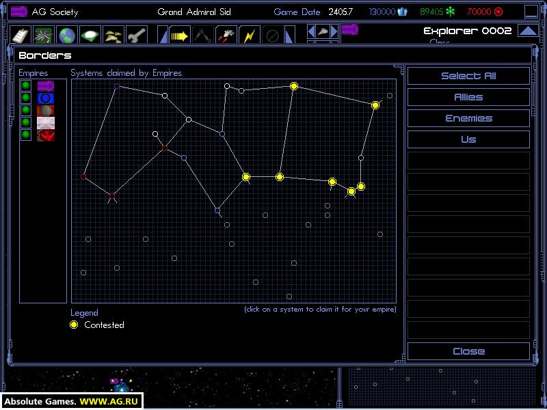Click triangle left of yellow arrow command
The image size is (547, 410).
(x=163, y=36)
